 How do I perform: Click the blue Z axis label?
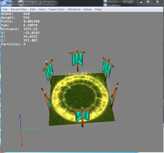click(x=20, y=117)
